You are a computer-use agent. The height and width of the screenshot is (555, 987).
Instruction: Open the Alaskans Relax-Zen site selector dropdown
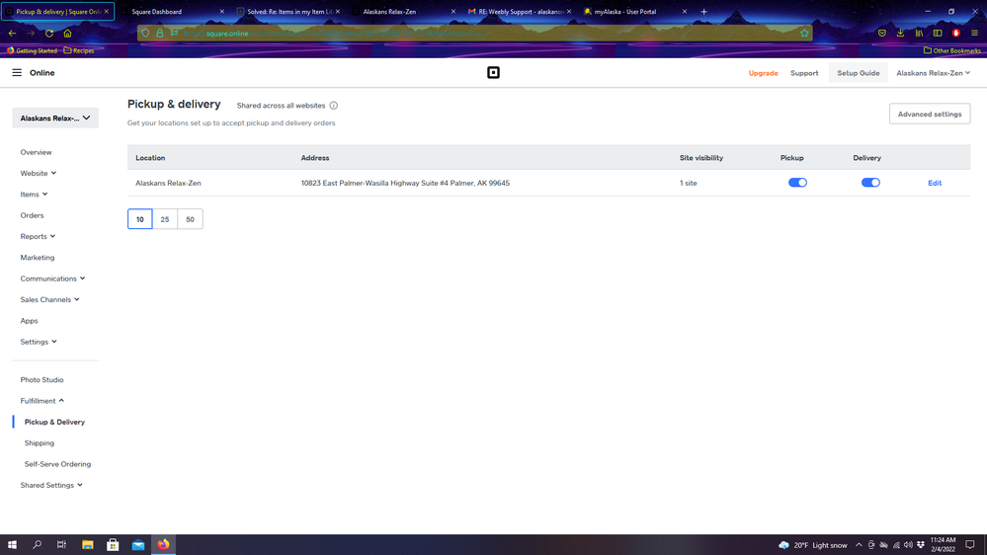[55, 119]
